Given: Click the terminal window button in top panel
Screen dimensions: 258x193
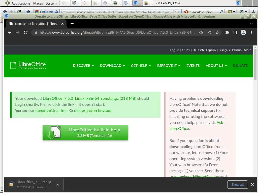Looking at the screenshot, I should pos(117,3).
